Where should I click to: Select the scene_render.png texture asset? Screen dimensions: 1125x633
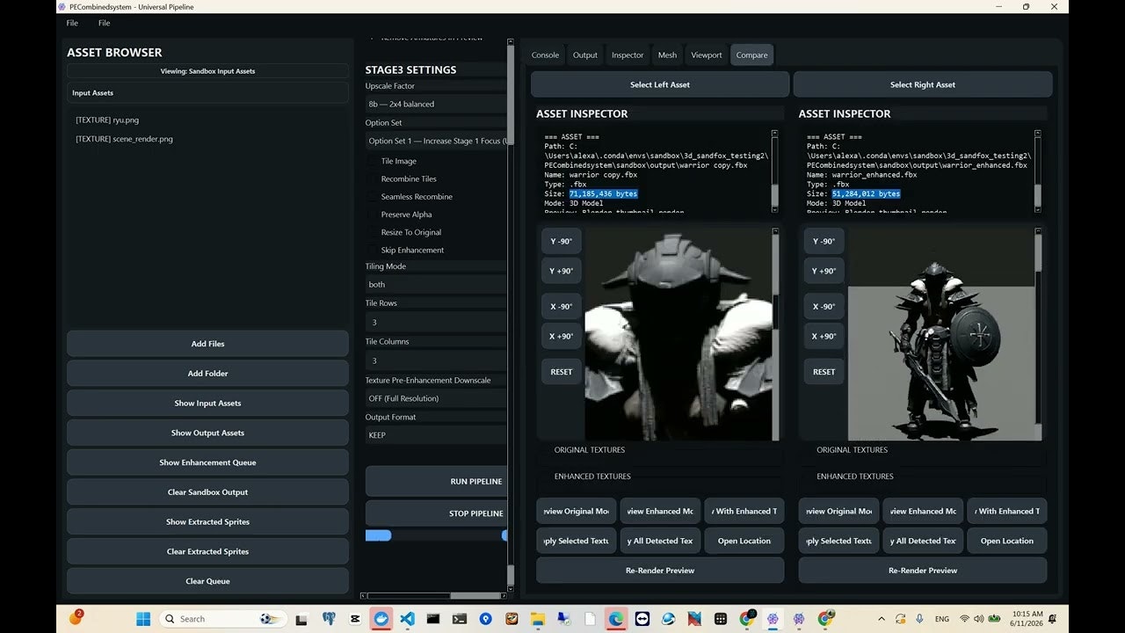pyautogui.click(x=124, y=139)
